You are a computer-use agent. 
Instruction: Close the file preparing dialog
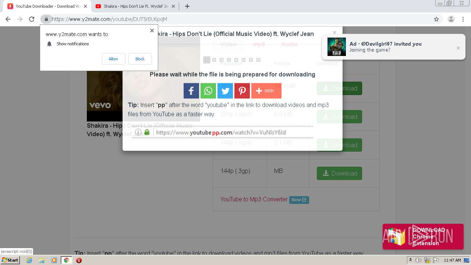point(334,32)
